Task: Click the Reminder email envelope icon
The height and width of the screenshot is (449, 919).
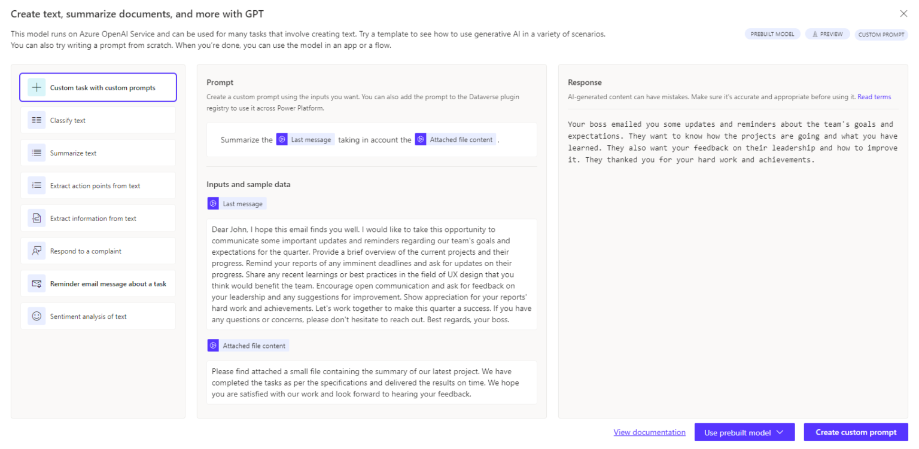Action: 37,283
